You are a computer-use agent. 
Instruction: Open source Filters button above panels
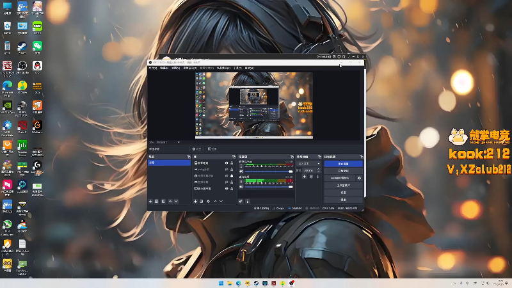(212, 149)
